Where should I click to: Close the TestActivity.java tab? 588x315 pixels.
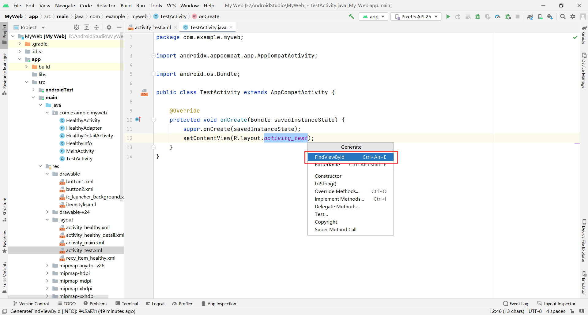pos(231,27)
